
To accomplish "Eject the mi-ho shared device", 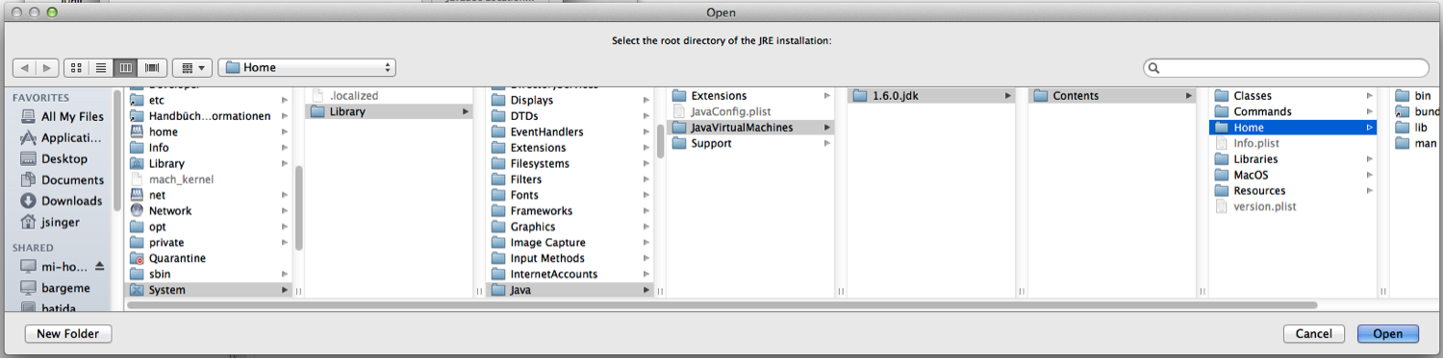I will pos(100,266).
